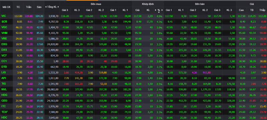
Task: Open VIC stock symbol details
Action: click(x=4, y=16)
